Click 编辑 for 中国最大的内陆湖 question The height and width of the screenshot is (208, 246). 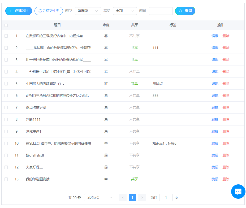[215, 84]
